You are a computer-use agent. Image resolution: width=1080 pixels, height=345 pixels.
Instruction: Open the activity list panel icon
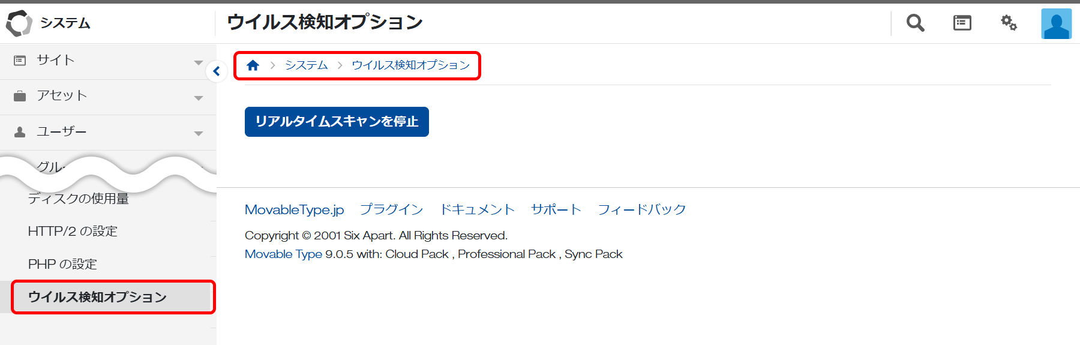tap(962, 23)
